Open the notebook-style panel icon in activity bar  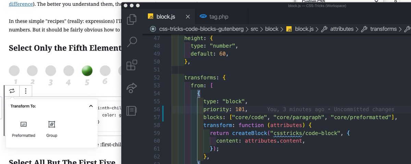[132, 111]
